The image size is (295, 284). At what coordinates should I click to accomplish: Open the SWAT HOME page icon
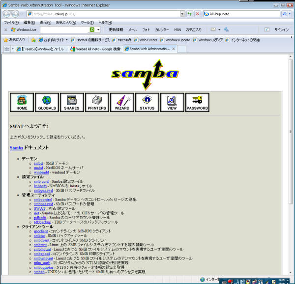pyautogui.click(x=22, y=102)
